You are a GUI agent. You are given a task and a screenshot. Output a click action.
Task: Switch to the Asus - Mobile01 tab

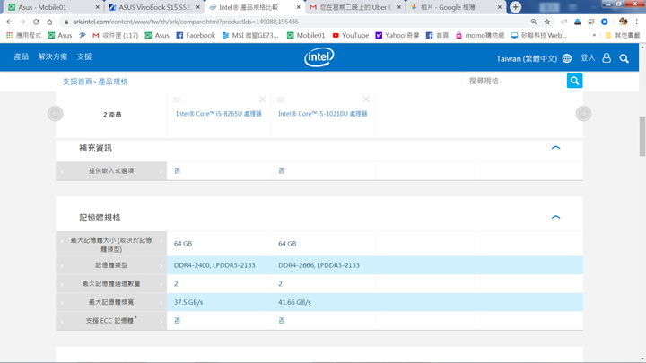point(54,7)
